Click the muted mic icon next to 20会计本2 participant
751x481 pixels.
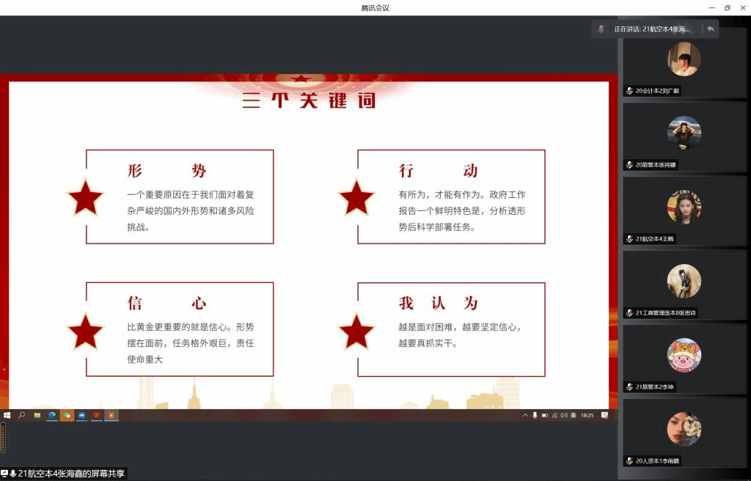coord(629,91)
